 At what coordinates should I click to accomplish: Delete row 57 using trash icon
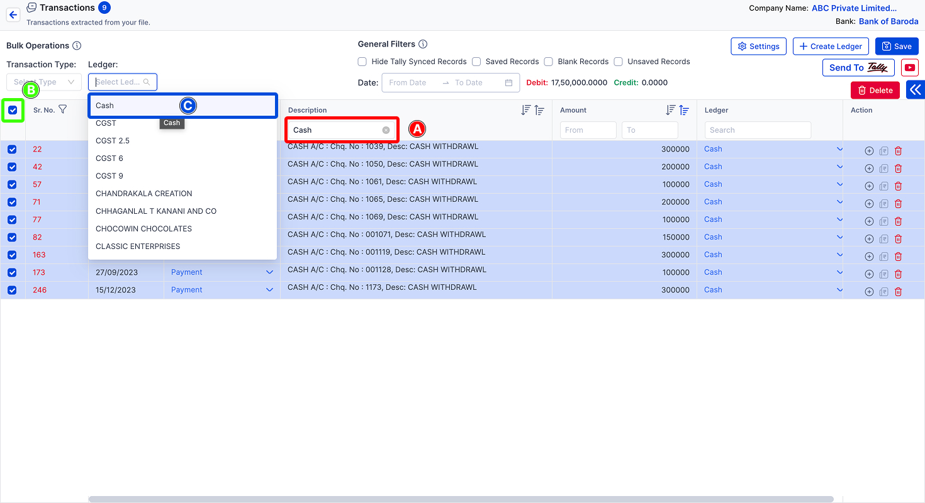[898, 186]
